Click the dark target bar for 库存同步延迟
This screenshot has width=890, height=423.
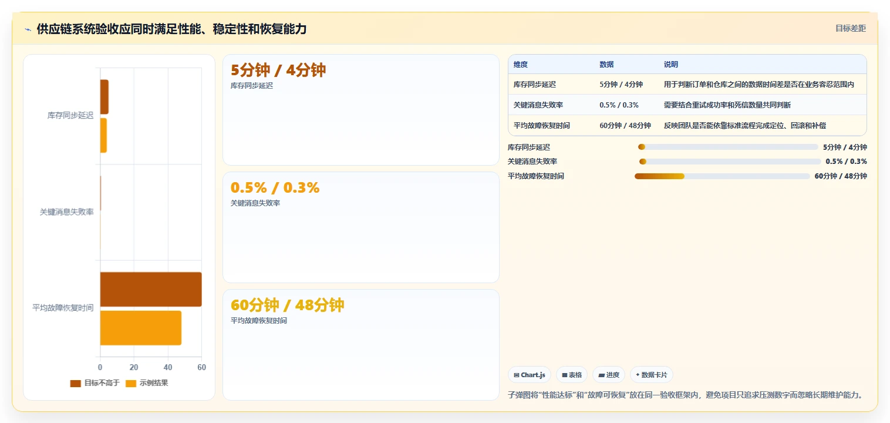click(x=104, y=97)
